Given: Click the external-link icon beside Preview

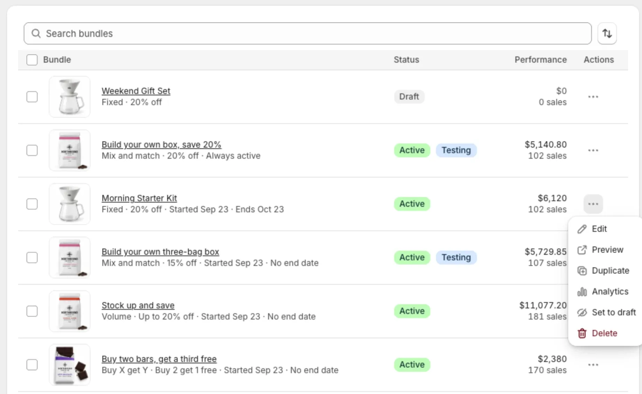Looking at the screenshot, I should tap(582, 250).
